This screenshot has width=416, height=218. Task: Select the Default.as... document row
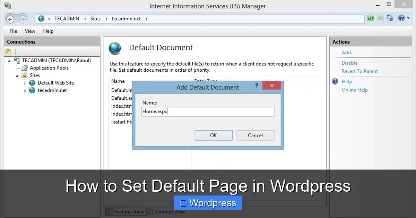122,98
